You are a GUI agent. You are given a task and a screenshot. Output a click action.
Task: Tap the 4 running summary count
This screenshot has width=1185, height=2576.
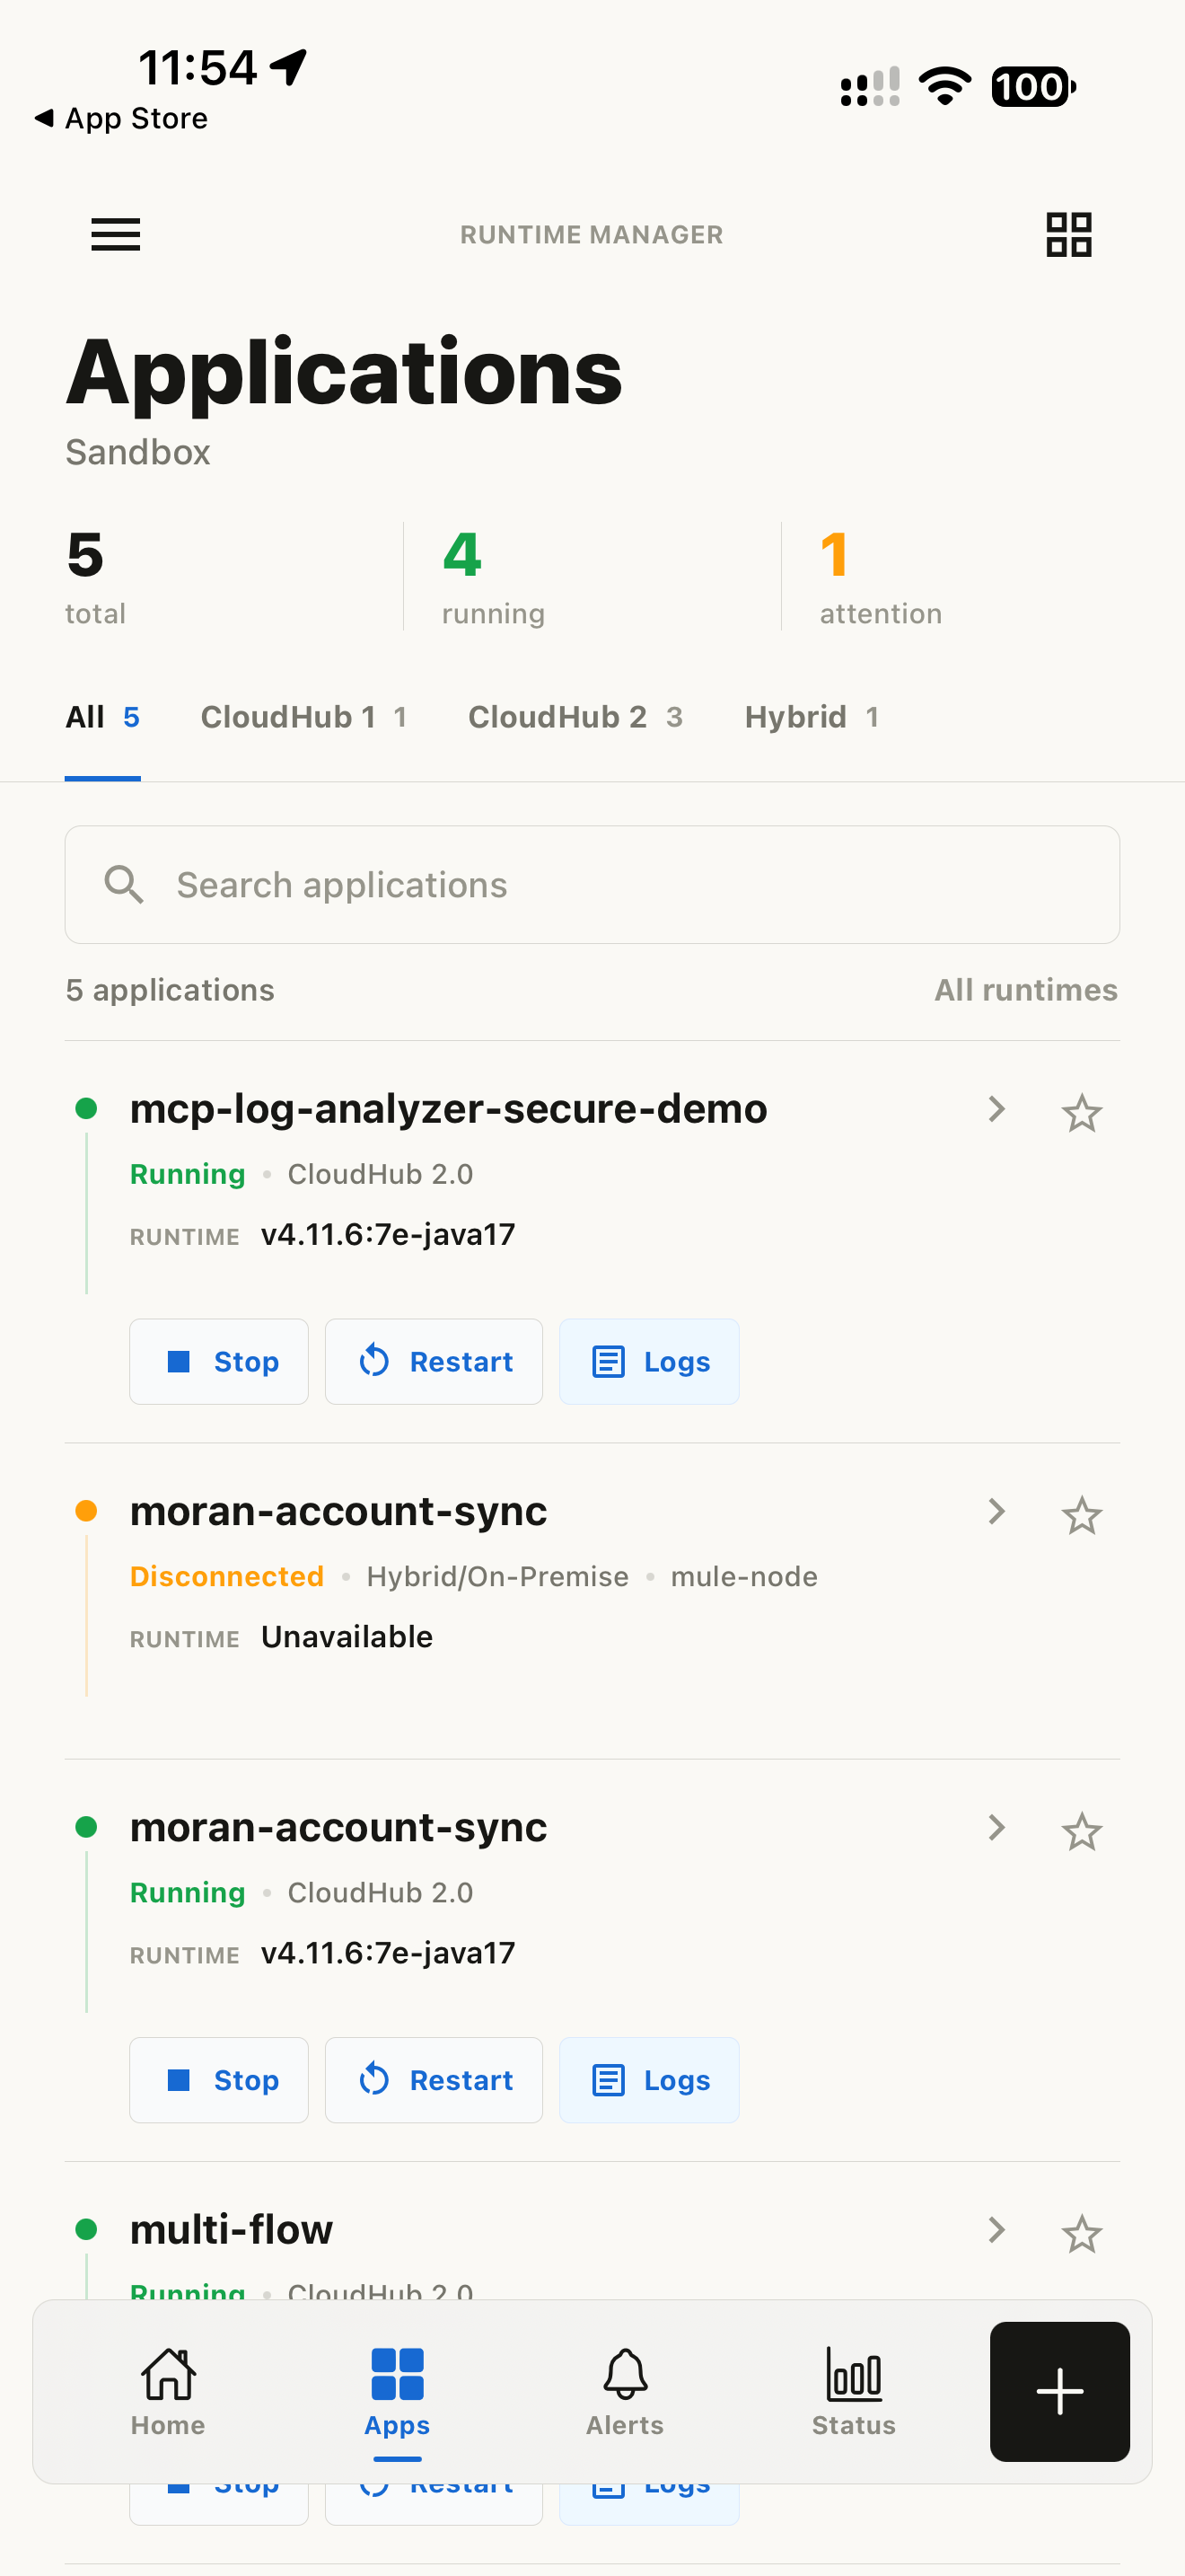[x=494, y=577]
